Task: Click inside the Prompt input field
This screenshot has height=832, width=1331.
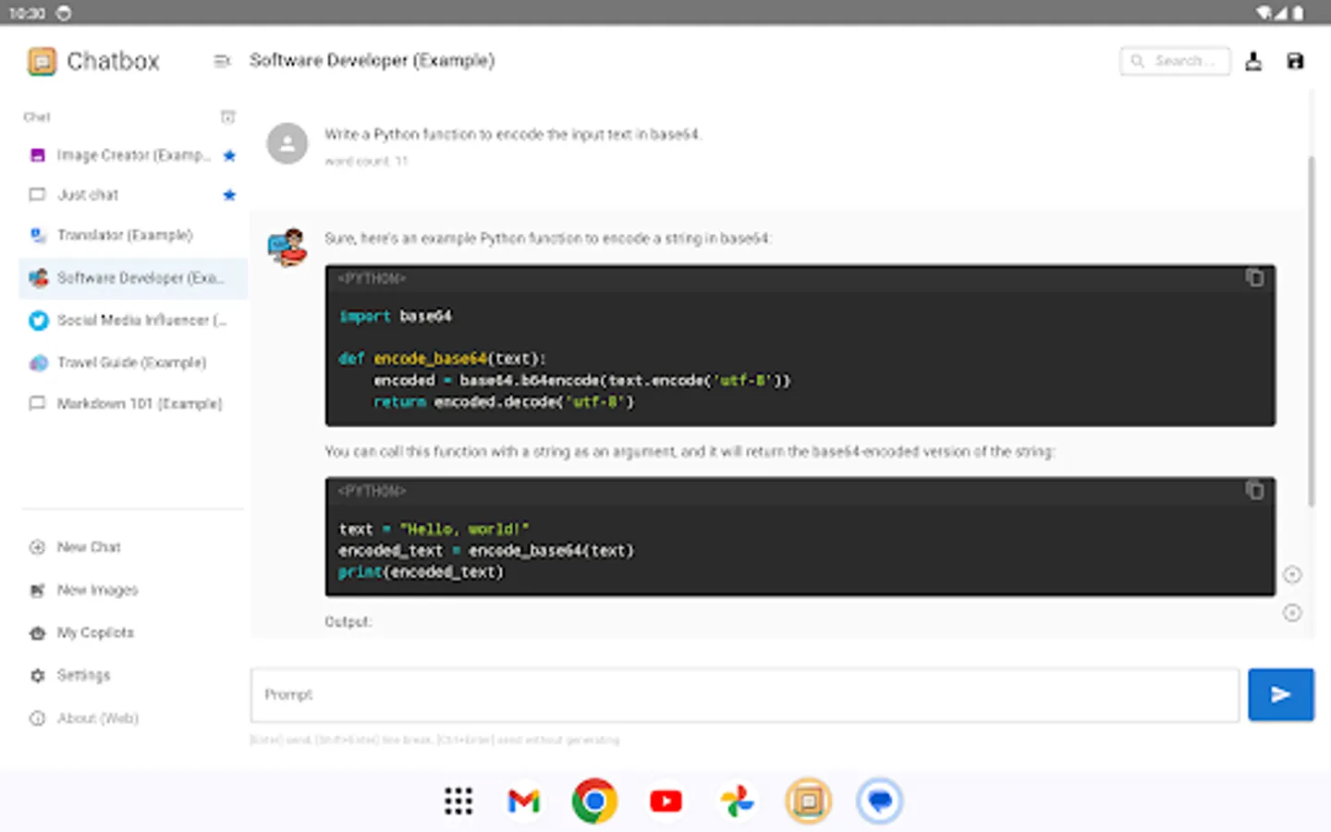Action: (x=744, y=694)
